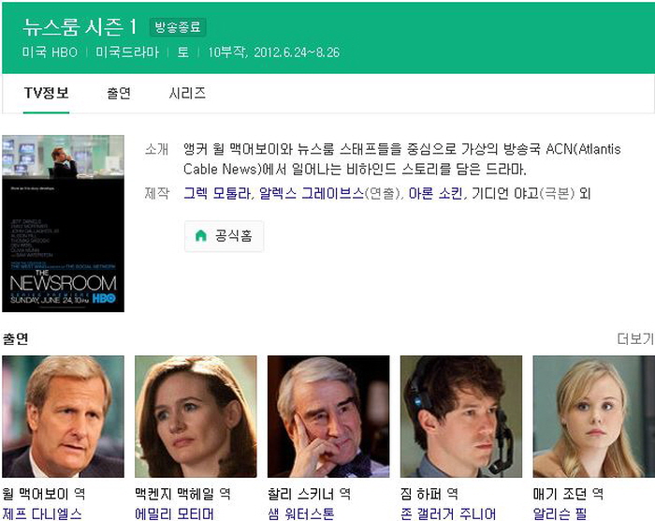Expand the cast list with 더보기
The height and width of the screenshot is (521, 655).
click(x=634, y=338)
